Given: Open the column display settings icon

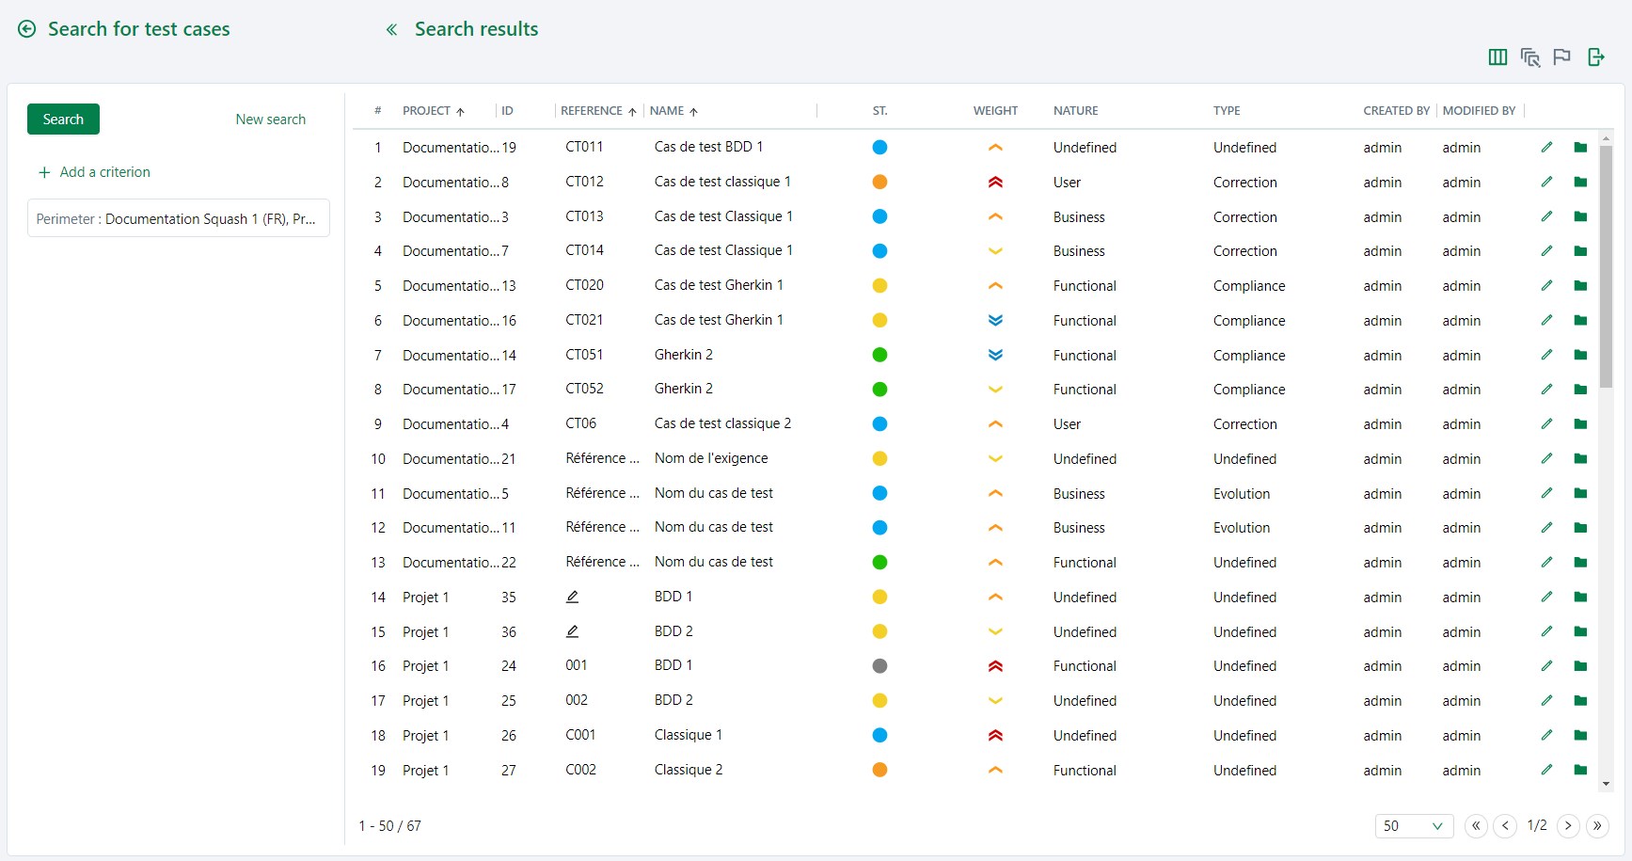Looking at the screenshot, I should (1497, 57).
